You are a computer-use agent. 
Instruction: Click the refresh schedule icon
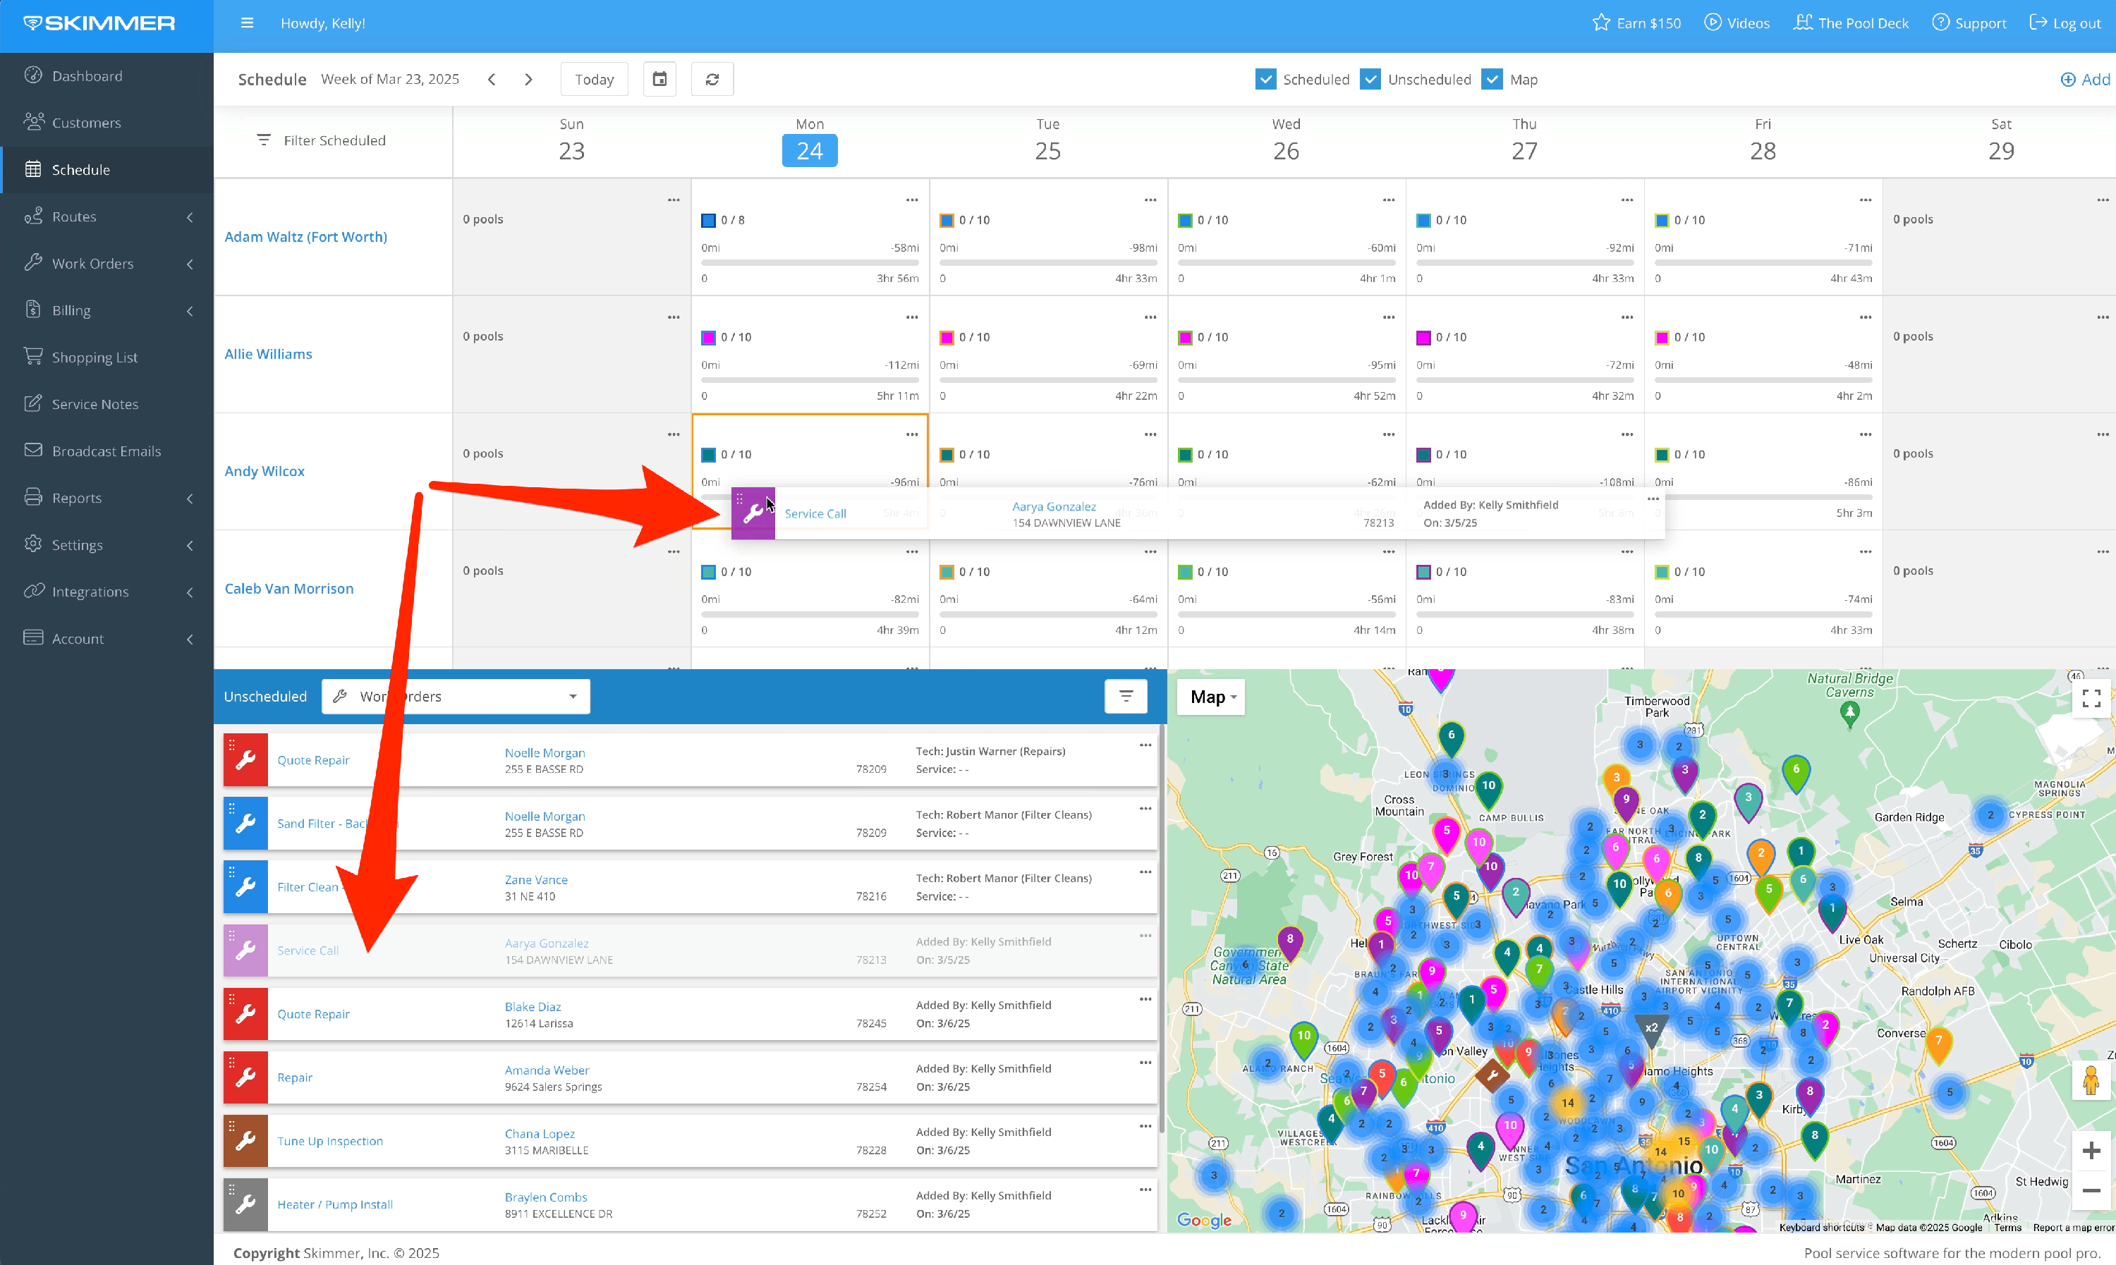(712, 79)
